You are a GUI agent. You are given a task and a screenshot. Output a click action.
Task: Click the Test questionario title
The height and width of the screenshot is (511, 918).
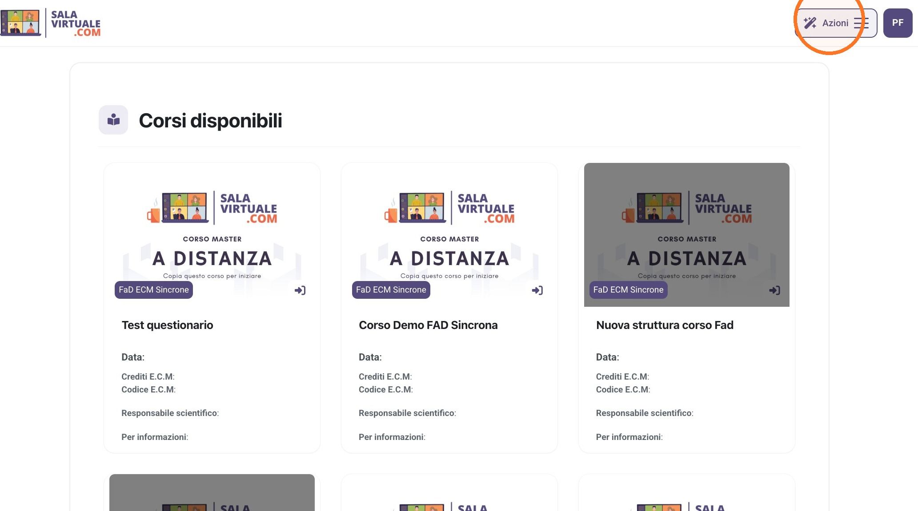tap(168, 325)
